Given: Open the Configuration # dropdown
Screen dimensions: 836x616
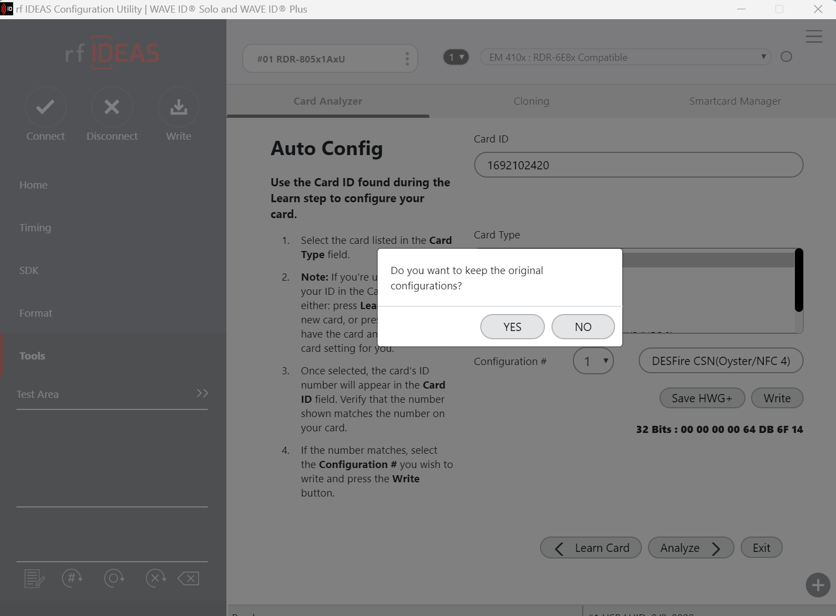Looking at the screenshot, I should point(593,361).
